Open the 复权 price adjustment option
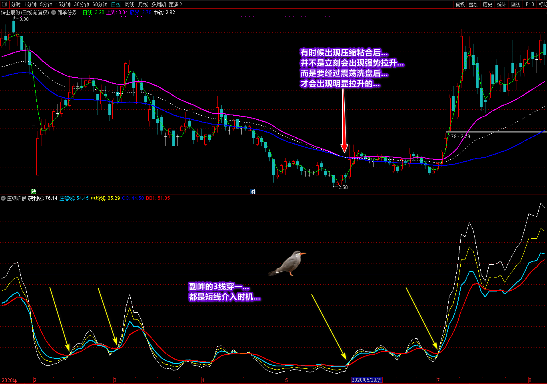The width and height of the screenshot is (547, 384). click(x=460, y=4)
